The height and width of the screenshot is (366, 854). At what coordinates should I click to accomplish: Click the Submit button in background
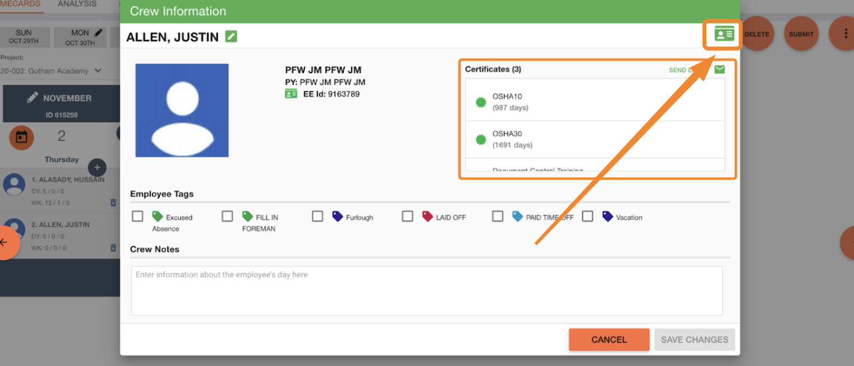coord(801,34)
